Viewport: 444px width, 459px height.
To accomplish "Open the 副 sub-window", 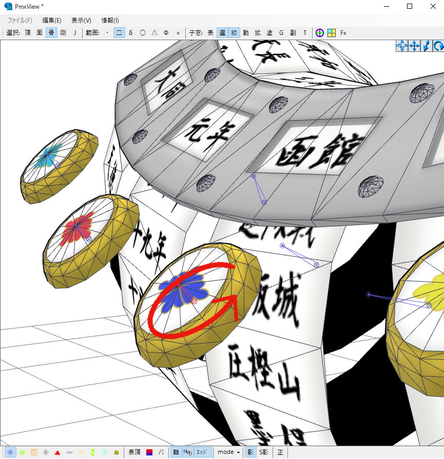I will point(293,33).
